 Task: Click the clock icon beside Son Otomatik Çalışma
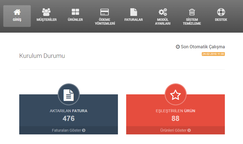click(178, 47)
